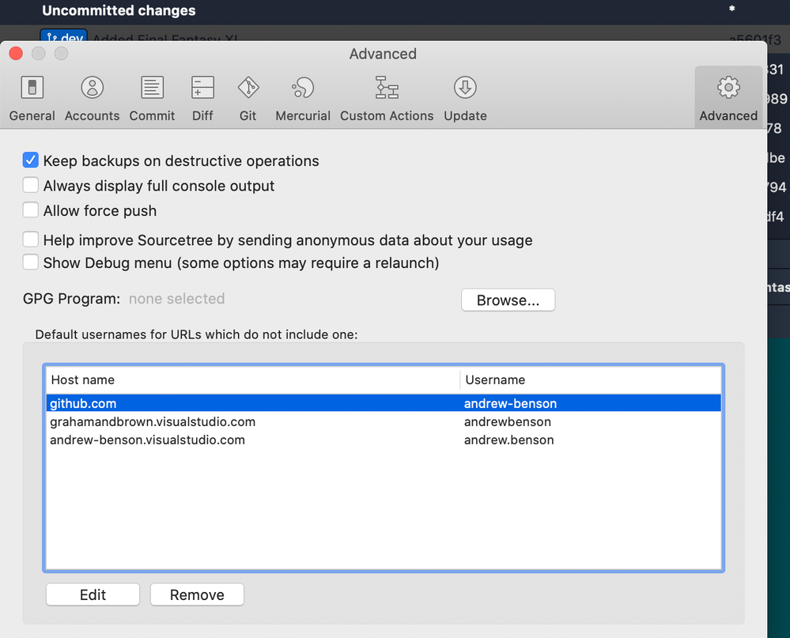
Task: Click username andrew-benson cell
Action: (510, 403)
